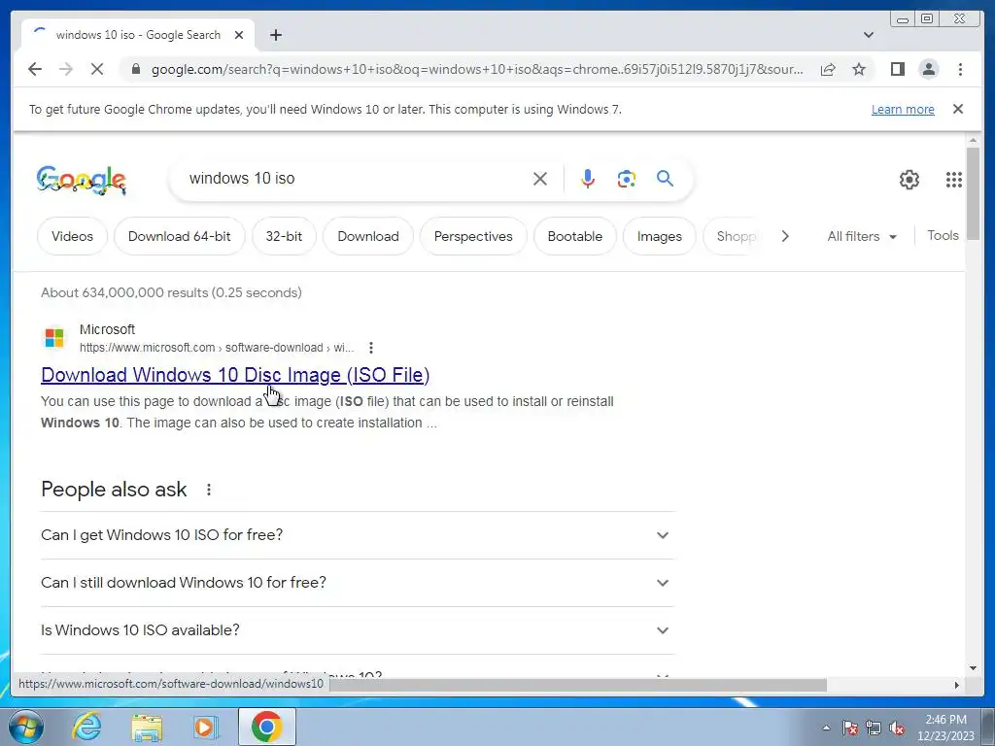Select the Perspectives filter chip

tap(473, 236)
